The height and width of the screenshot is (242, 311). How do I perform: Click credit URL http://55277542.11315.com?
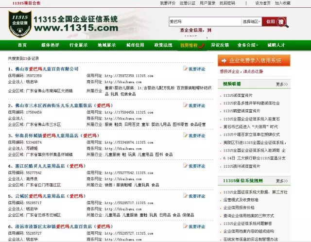pos(129,173)
